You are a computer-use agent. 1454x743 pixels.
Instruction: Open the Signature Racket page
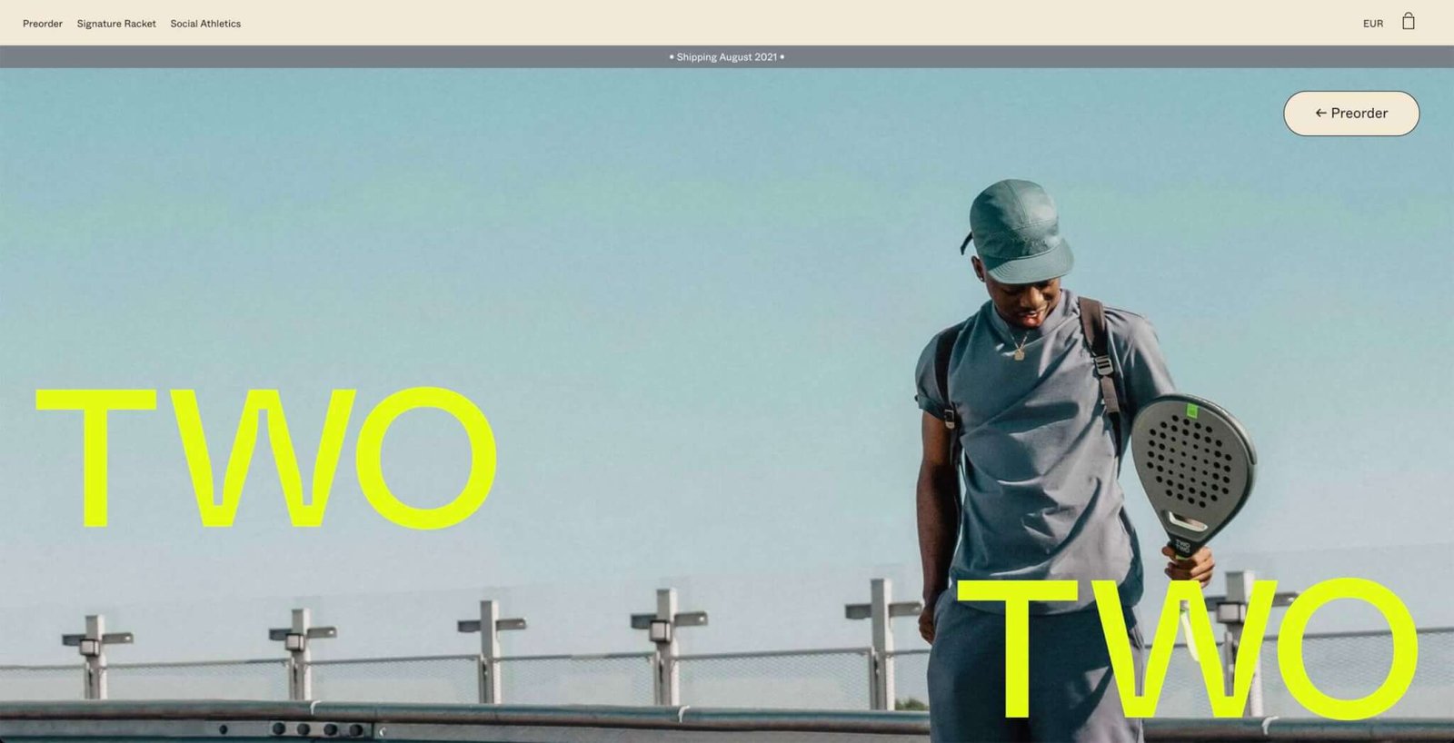tap(116, 24)
